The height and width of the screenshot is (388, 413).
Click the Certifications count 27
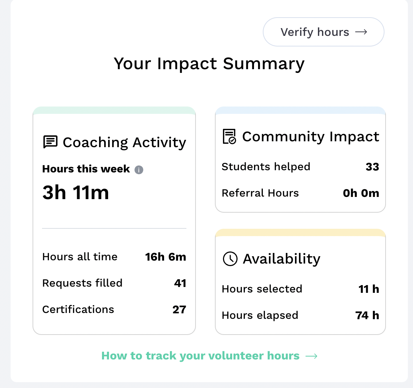click(179, 310)
